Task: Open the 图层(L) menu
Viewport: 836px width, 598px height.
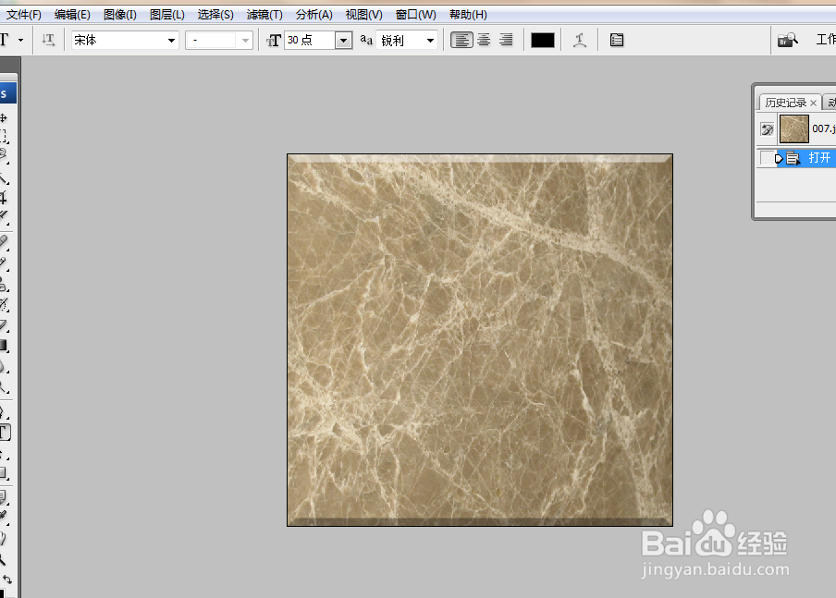Action: [166, 15]
